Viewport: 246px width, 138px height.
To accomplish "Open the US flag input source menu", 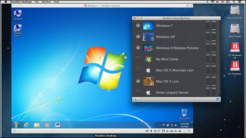I will click(222, 2).
